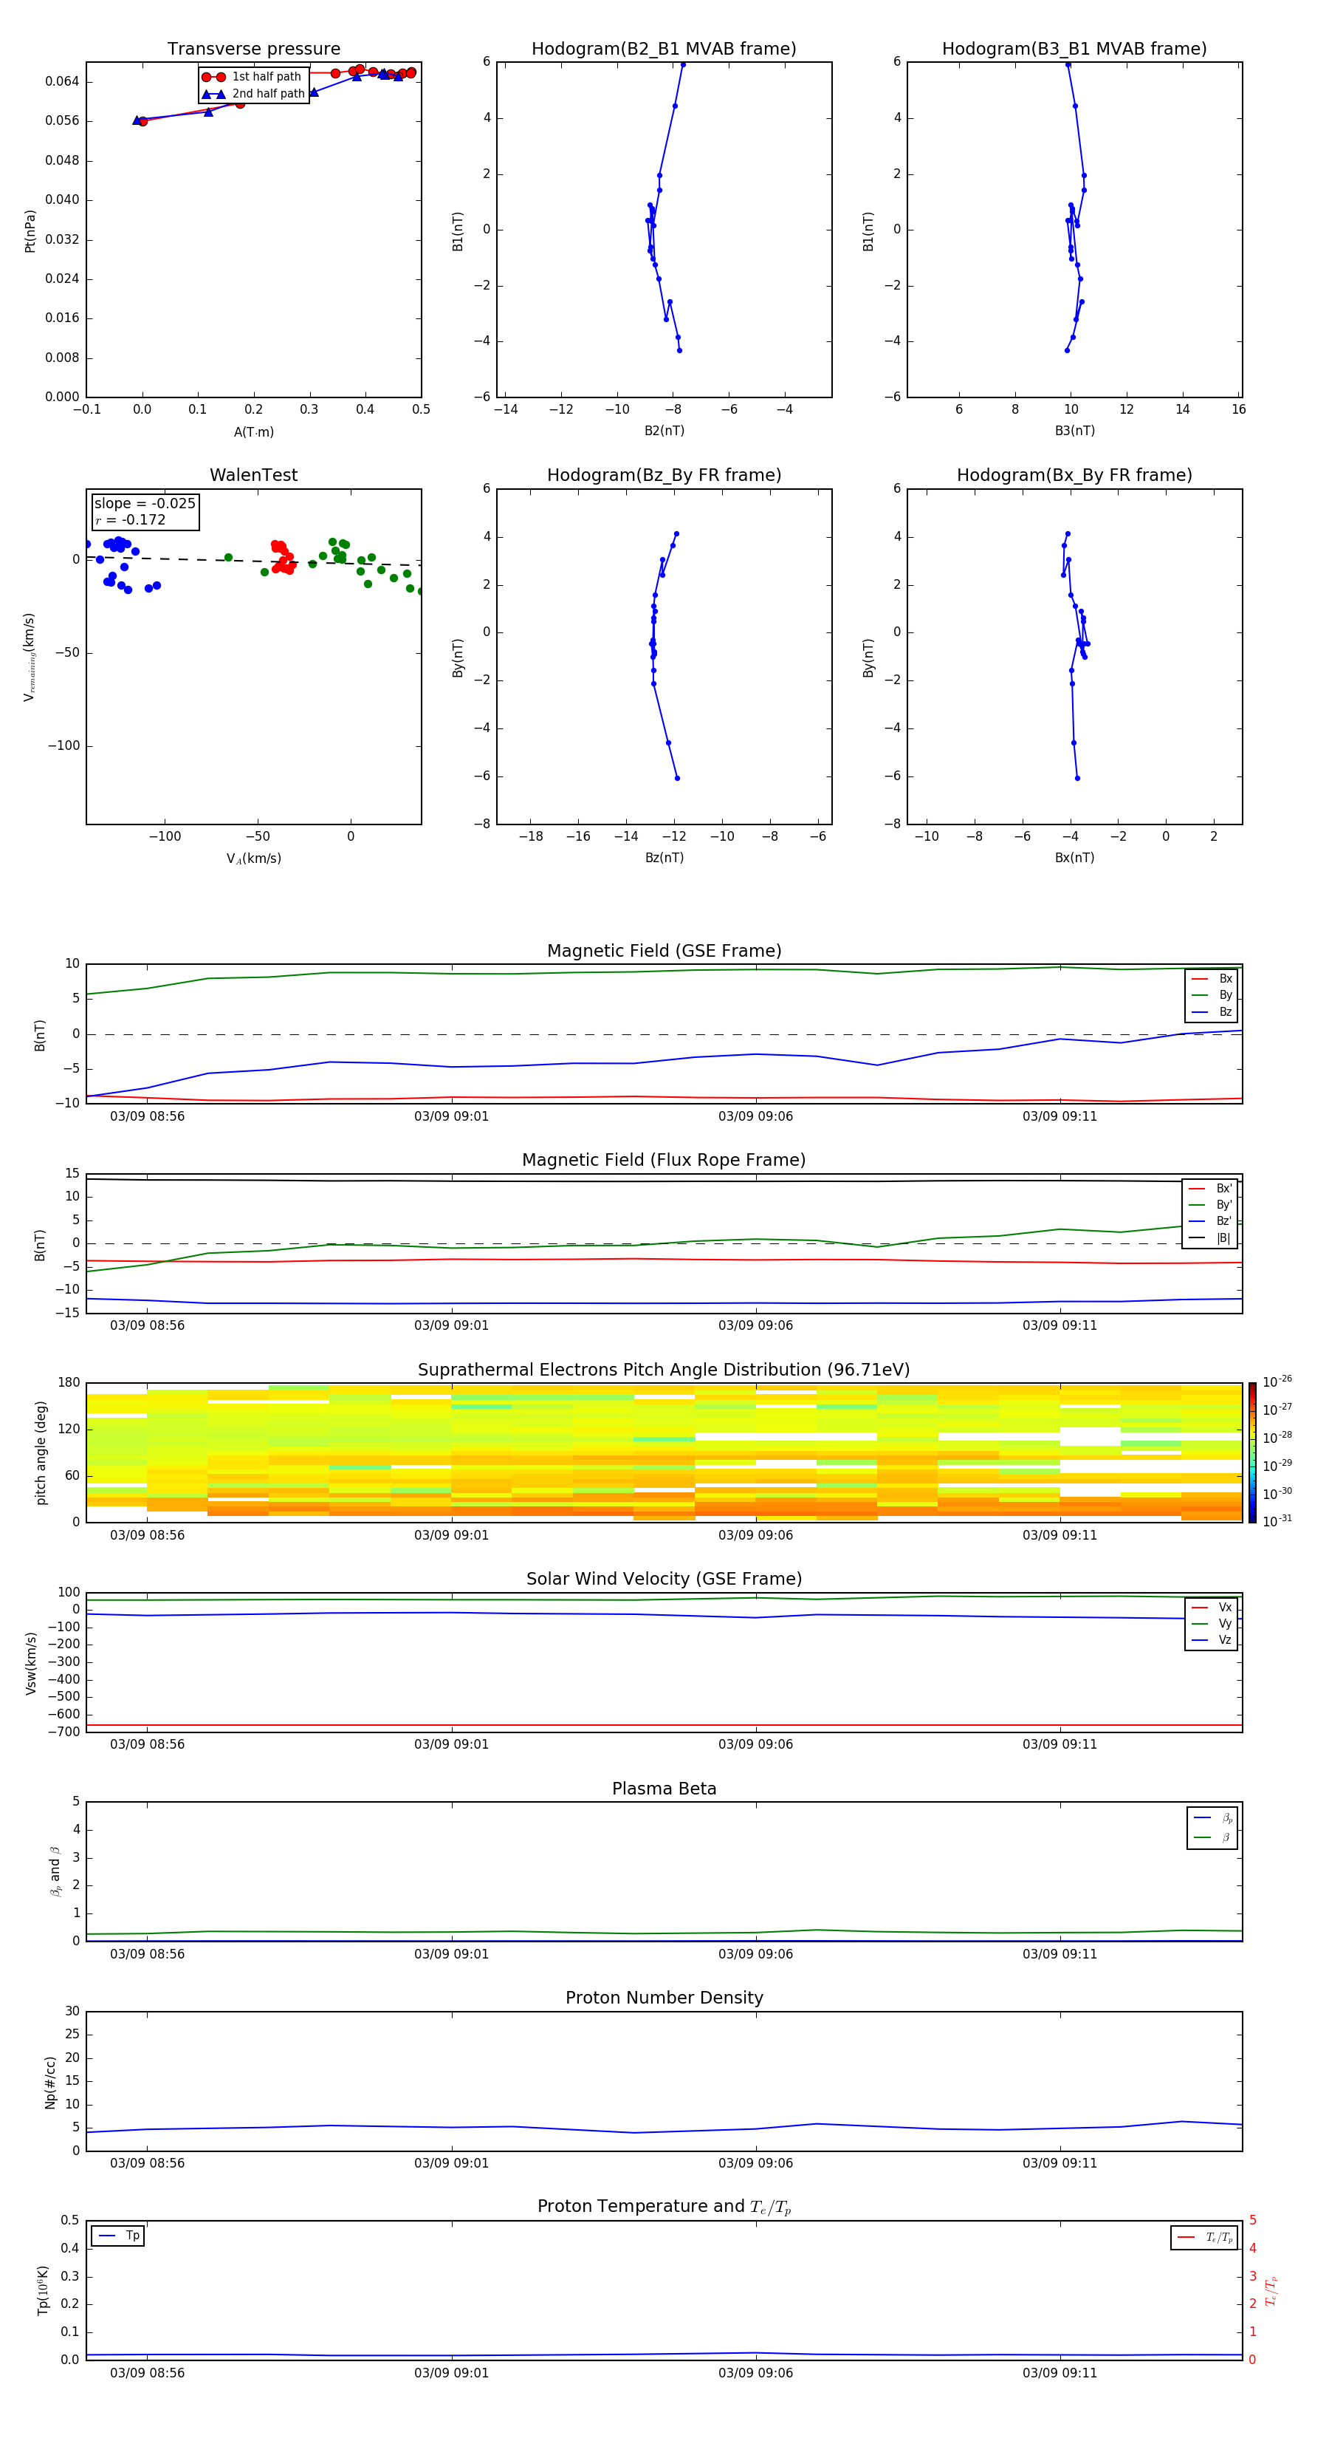Select the βp entry in Plasma Beta legend
Viewport: 1329px width, 2438px height.
click(x=1212, y=1818)
